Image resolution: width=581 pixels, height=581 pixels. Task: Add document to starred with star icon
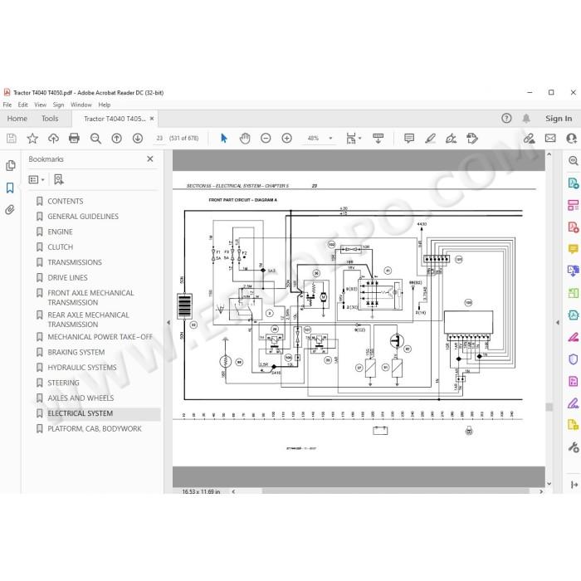[x=32, y=139]
